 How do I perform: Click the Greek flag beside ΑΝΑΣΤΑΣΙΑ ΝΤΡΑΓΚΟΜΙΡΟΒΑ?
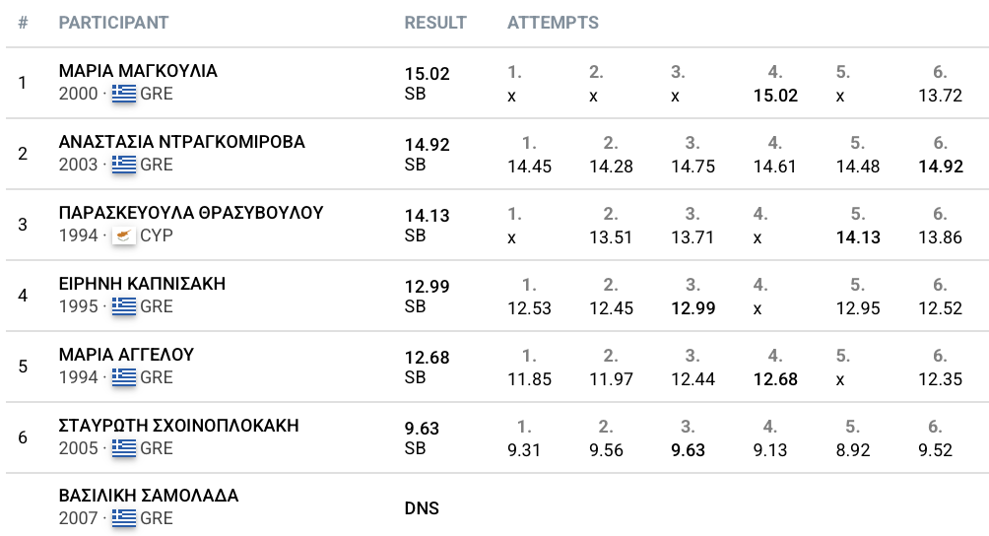pyautogui.click(x=124, y=165)
